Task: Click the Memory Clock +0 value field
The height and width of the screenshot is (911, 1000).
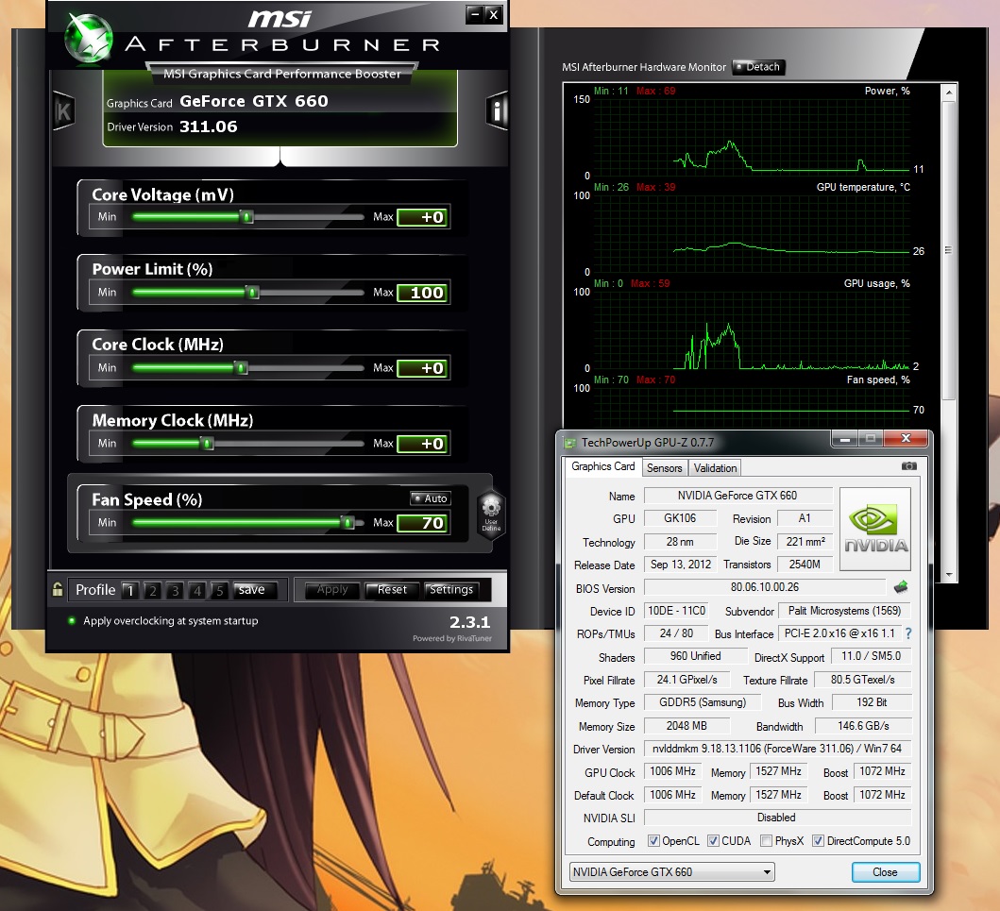Action: [x=423, y=444]
